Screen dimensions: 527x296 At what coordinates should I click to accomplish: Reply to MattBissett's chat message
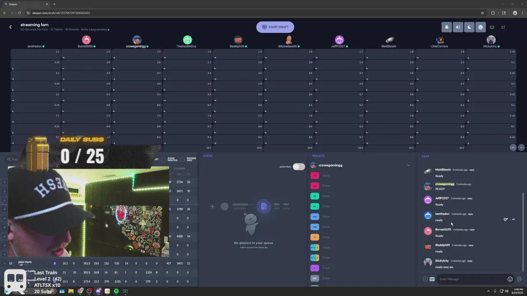(x=471, y=170)
